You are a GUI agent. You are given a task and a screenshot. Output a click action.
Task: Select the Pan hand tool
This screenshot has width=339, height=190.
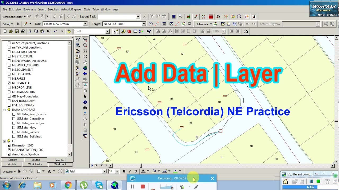85,62
